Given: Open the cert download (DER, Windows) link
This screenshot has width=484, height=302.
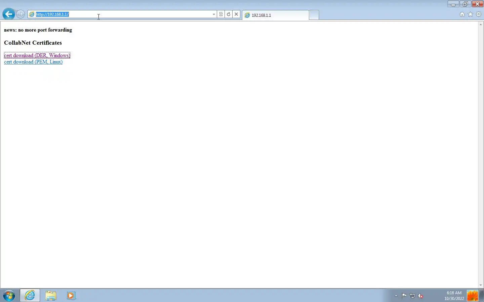Looking at the screenshot, I should point(37,55).
